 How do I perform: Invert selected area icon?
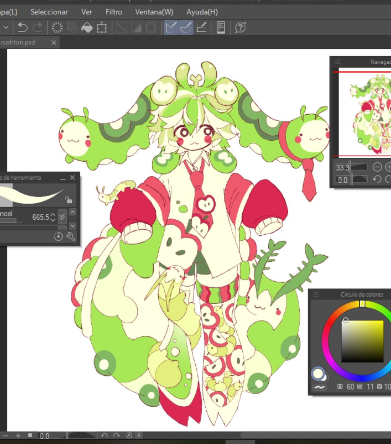136,28
